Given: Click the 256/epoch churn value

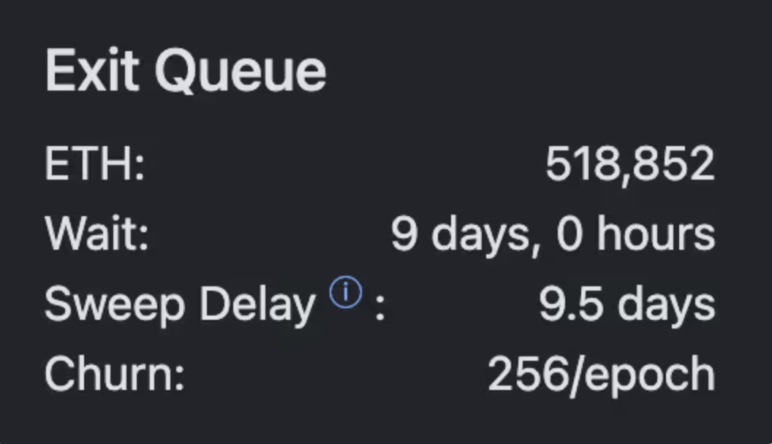Looking at the screenshot, I should (601, 375).
